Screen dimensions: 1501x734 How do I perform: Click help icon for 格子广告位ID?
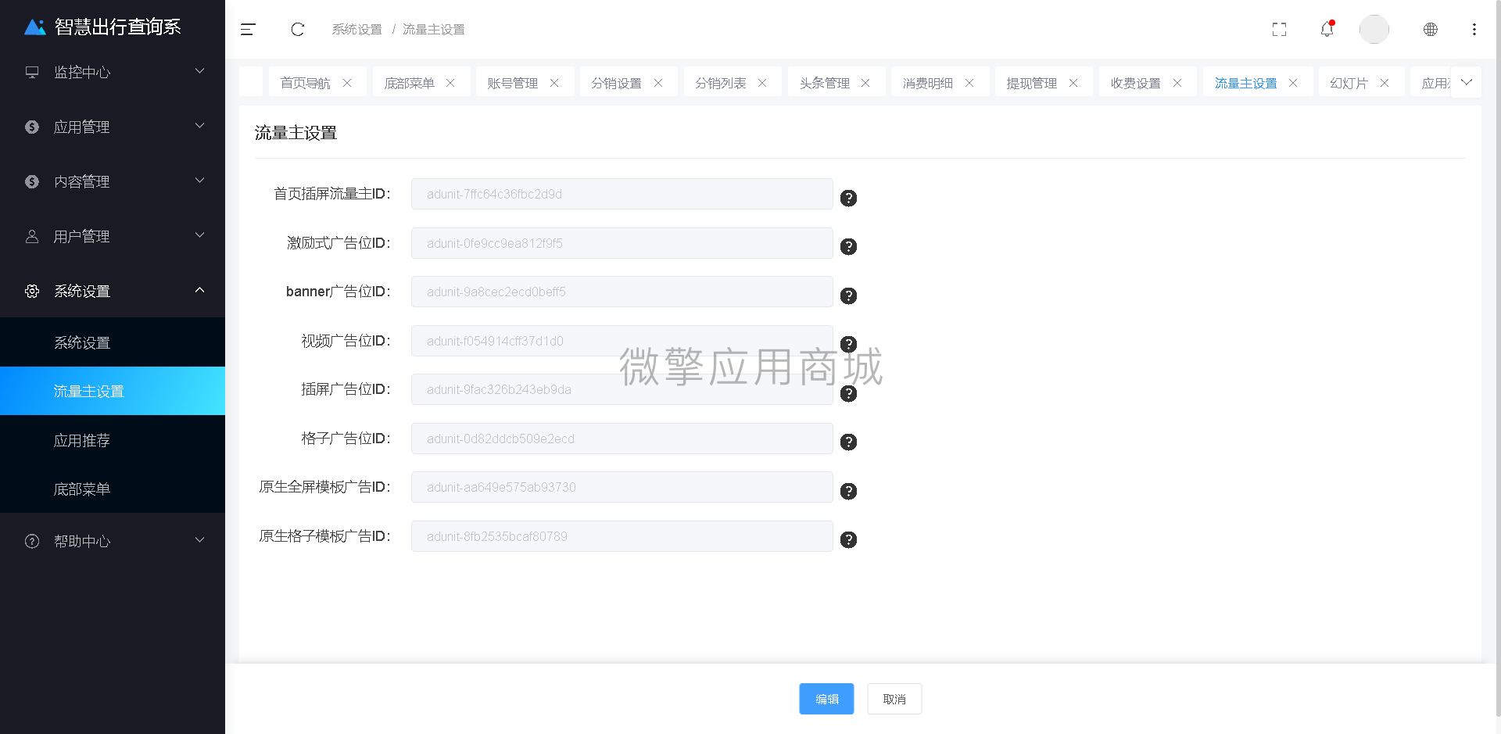pyautogui.click(x=848, y=442)
